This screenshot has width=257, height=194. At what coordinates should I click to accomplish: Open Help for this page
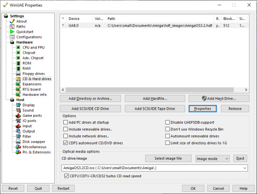pyautogui.click(x=243, y=188)
